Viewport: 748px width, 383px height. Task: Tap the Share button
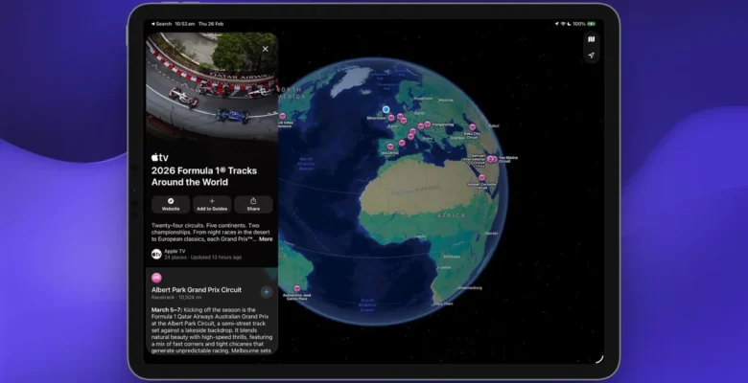pyautogui.click(x=253, y=204)
